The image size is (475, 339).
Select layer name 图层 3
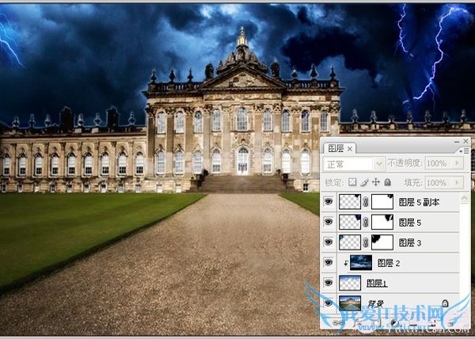410,242
